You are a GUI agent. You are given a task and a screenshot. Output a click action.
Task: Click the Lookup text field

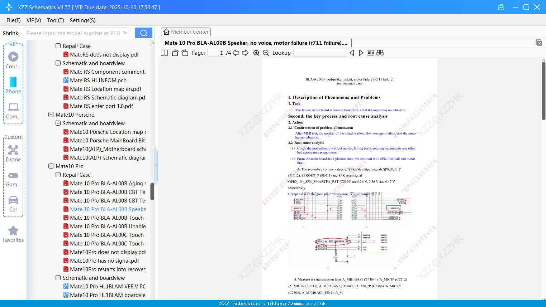coord(320,53)
